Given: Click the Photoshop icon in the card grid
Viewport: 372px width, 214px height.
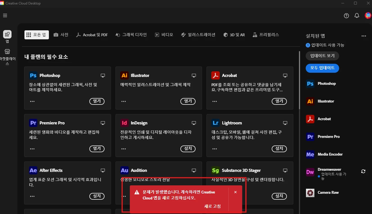Looking at the screenshot, I should [x=33, y=75].
